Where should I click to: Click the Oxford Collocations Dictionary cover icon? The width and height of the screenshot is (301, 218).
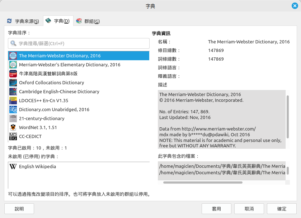(13, 83)
